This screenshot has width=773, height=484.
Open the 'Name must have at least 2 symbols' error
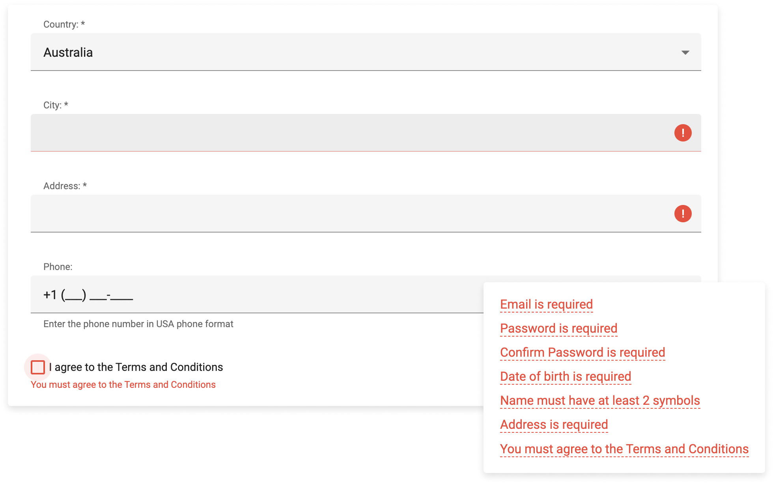click(x=600, y=400)
